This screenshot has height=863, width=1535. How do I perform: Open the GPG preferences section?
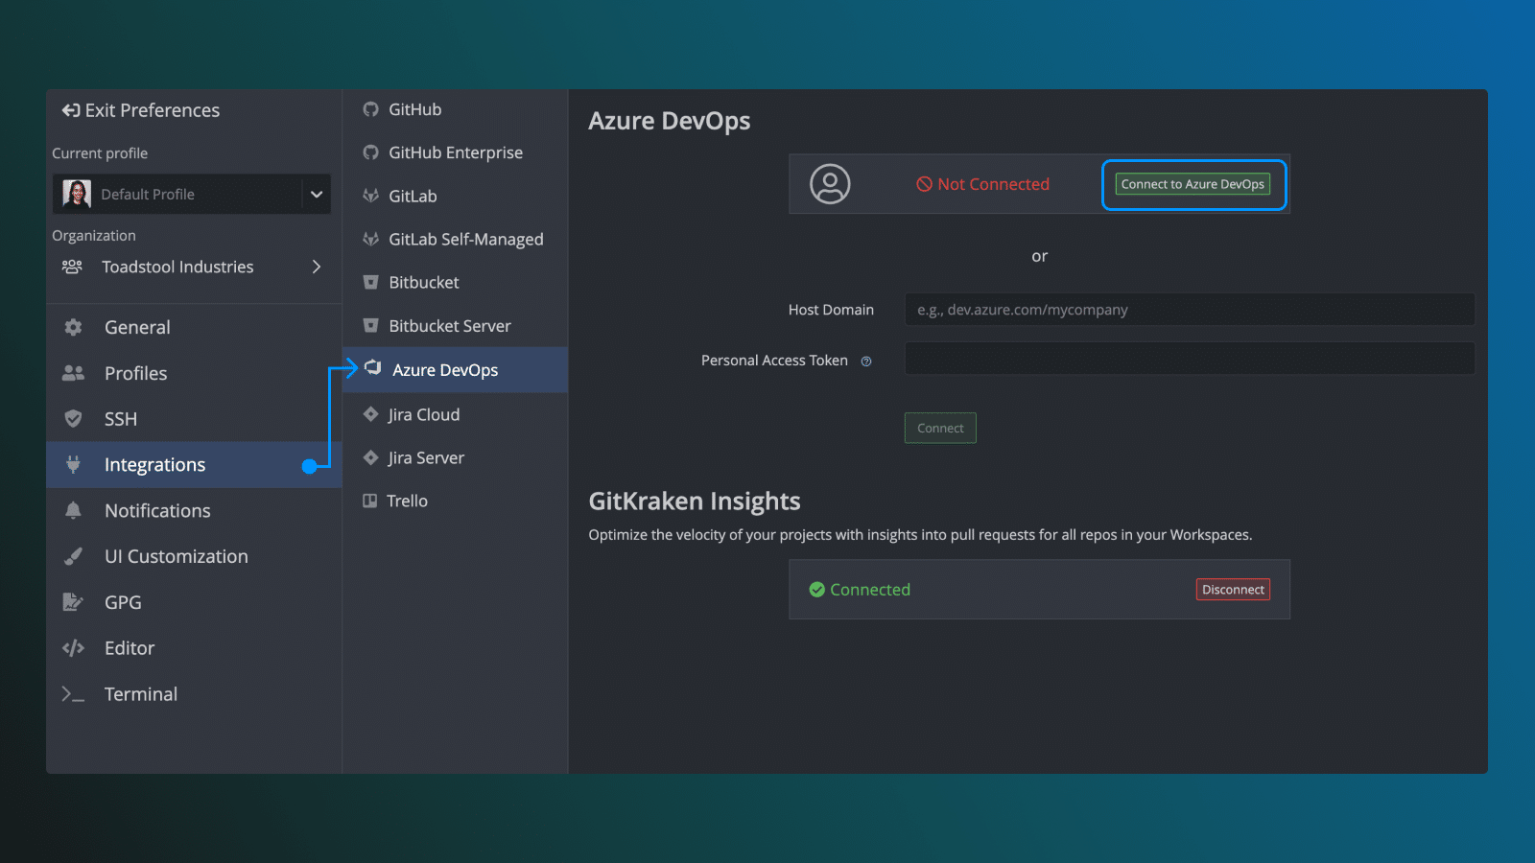pos(194,602)
